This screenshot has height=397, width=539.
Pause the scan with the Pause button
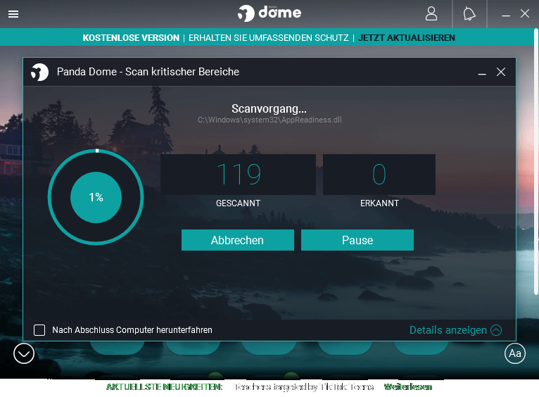click(x=357, y=240)
